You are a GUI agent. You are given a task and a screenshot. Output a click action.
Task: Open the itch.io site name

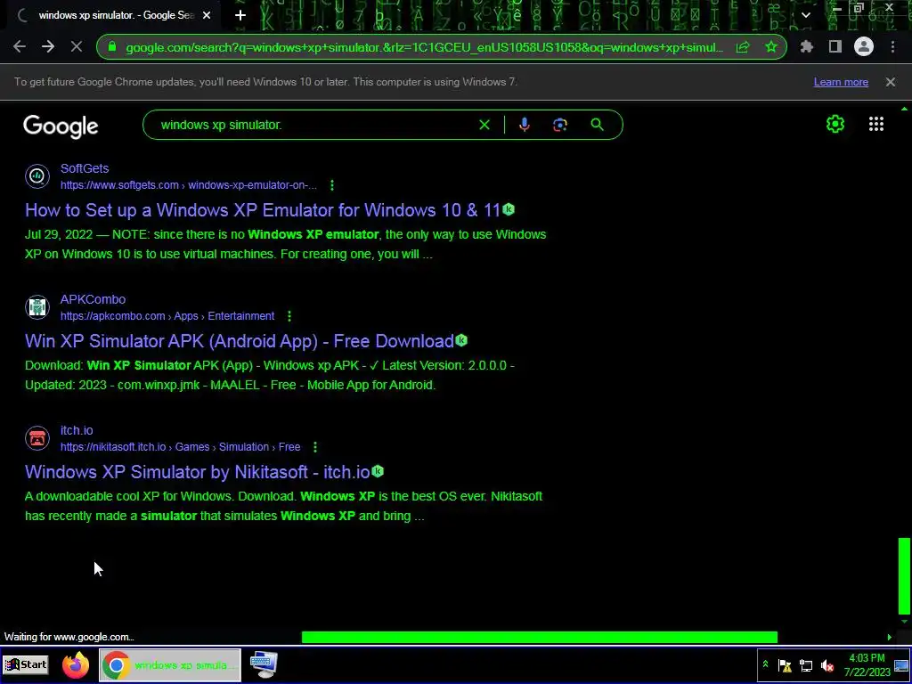coord(77,430)
